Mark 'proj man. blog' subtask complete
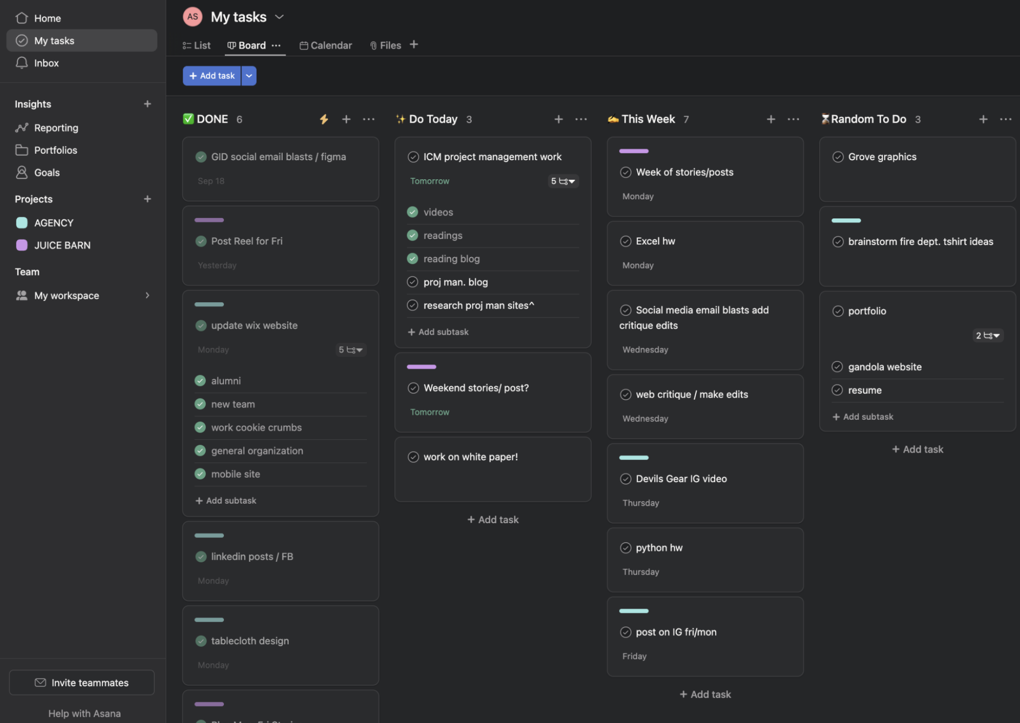This screenshot has width=1020, height=723. [413, 282]
